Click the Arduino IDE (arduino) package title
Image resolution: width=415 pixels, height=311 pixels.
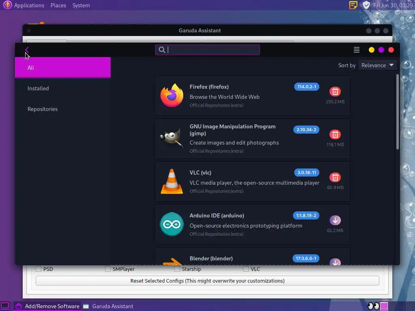point(217,215)
